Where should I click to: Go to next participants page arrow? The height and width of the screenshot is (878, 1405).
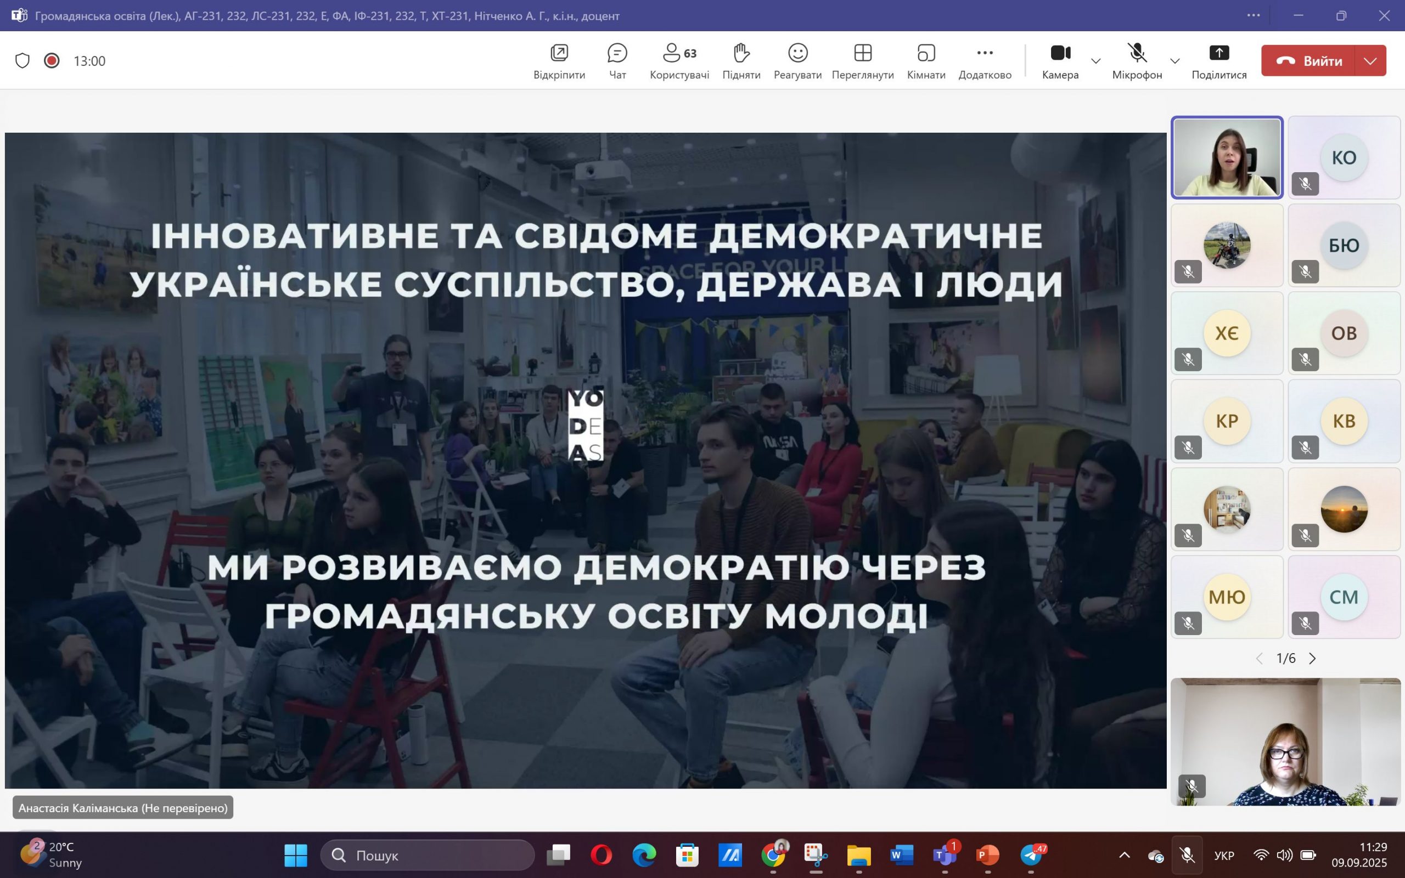pyautogui.click(x=1312, y=659)
